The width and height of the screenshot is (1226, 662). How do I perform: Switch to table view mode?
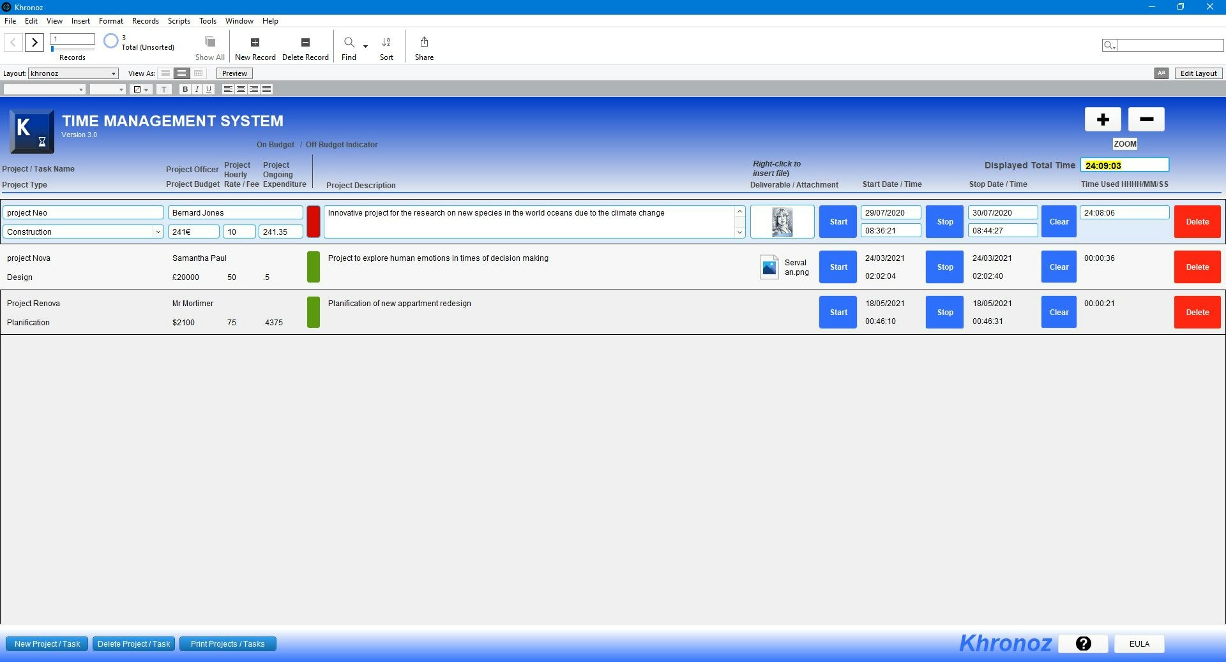pyautogui.click(x=199, y=73)
